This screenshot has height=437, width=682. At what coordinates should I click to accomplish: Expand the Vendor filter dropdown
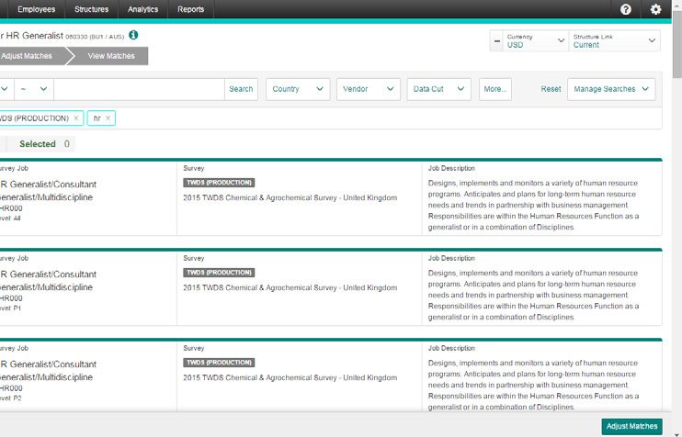(x=368, y=89)
